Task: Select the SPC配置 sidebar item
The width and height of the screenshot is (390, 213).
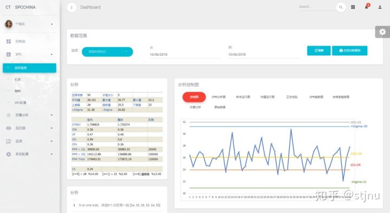Action: coord(20,102)
